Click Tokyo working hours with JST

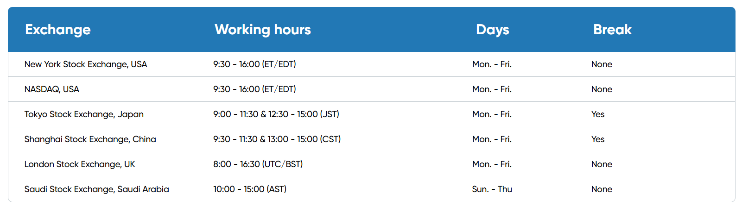(x=276, y=114)
